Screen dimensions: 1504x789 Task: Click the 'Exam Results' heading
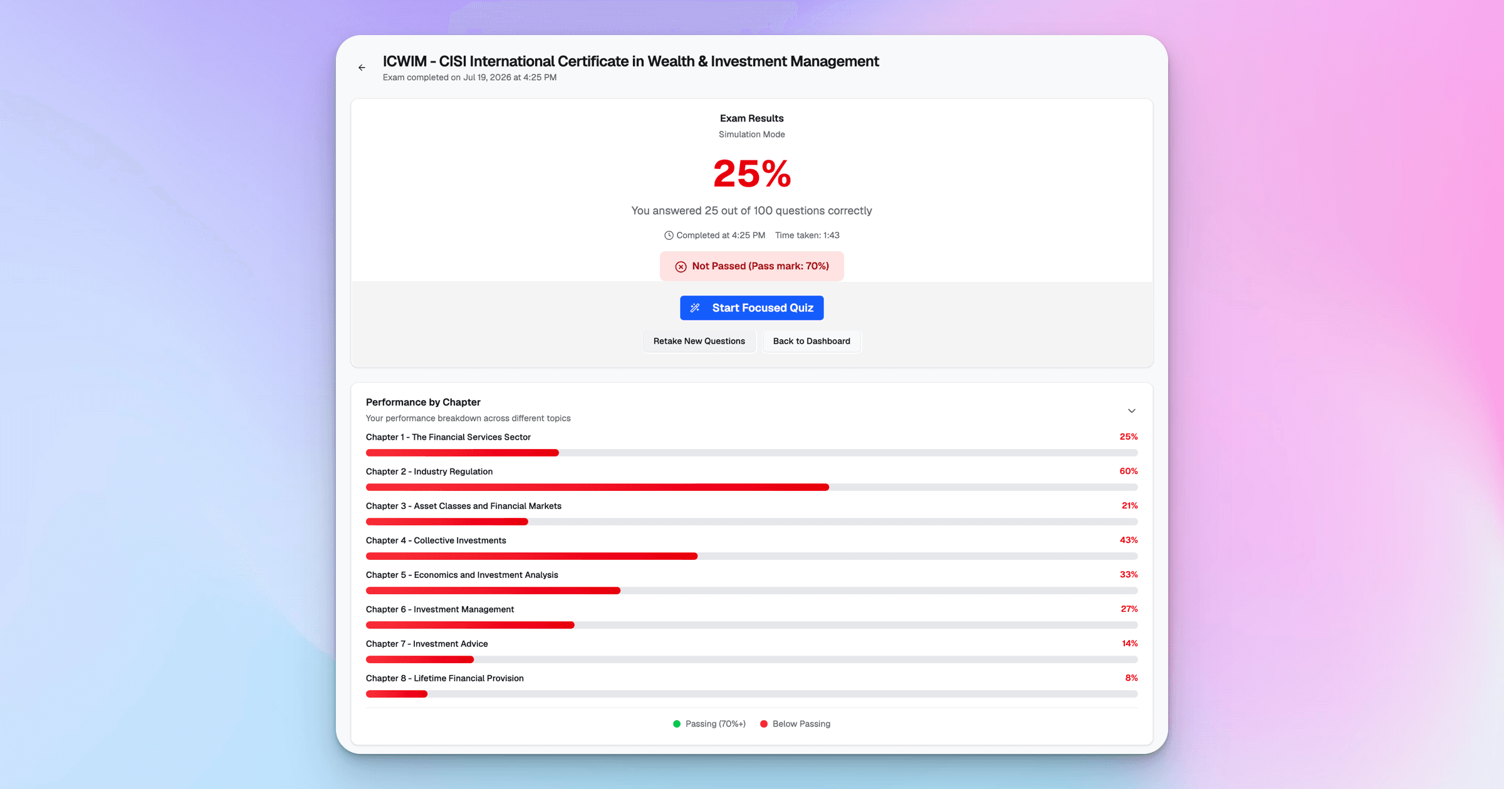point(751,118)
